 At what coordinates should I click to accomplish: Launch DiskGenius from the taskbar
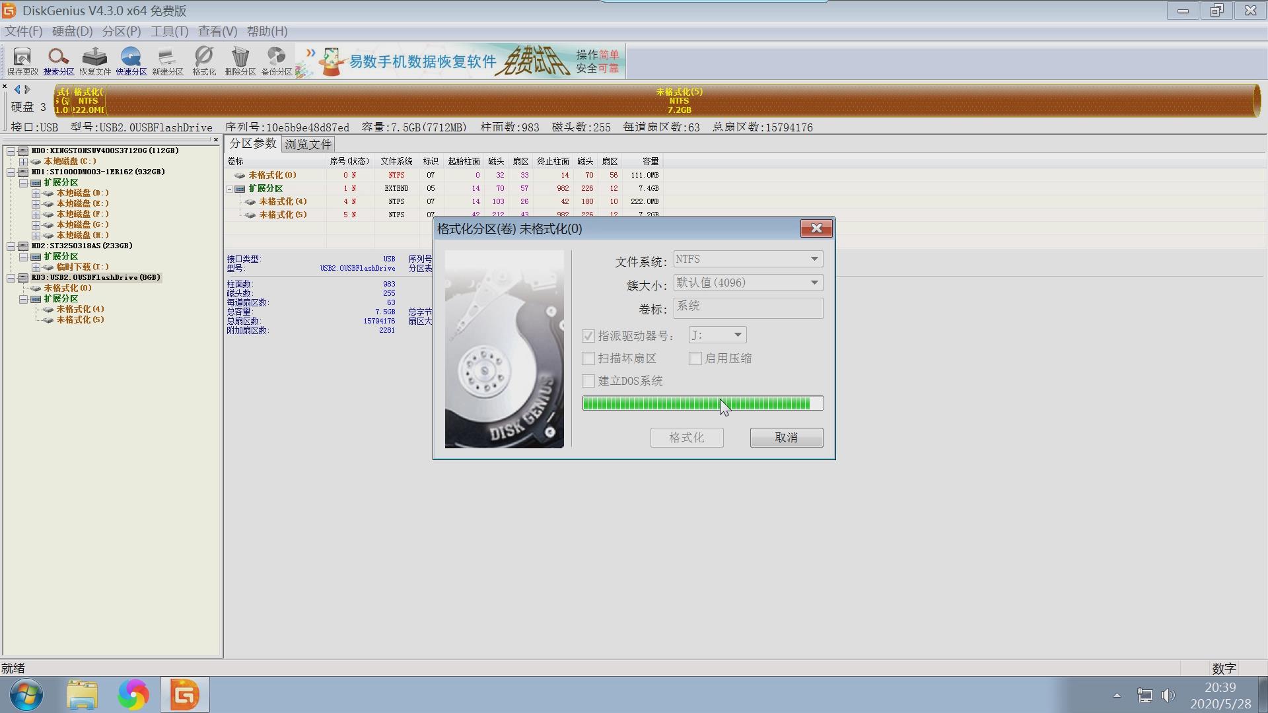(184, 694)
